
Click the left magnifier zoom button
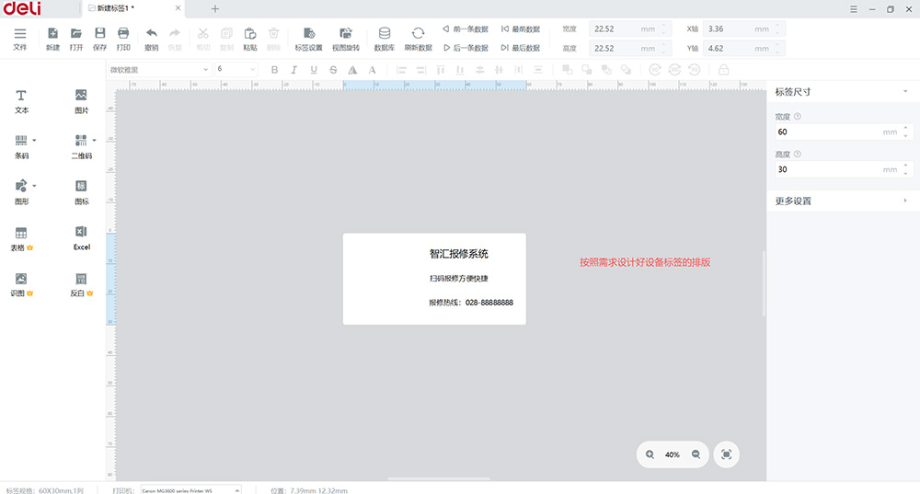(x=650, y=454)
